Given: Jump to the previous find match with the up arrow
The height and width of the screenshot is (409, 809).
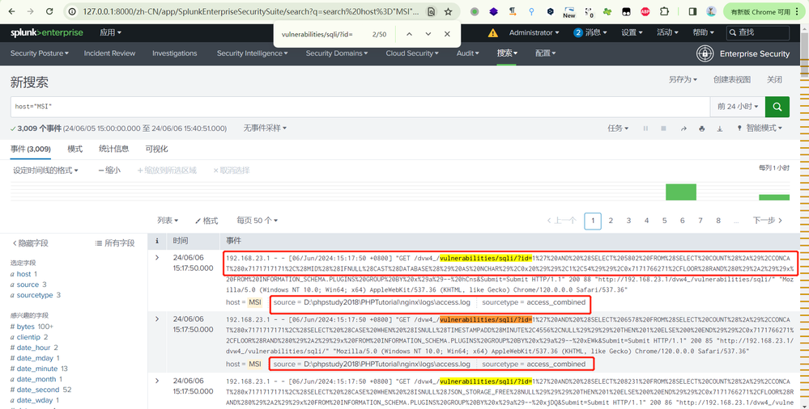Looking at the screenshot, I should 409,34.
